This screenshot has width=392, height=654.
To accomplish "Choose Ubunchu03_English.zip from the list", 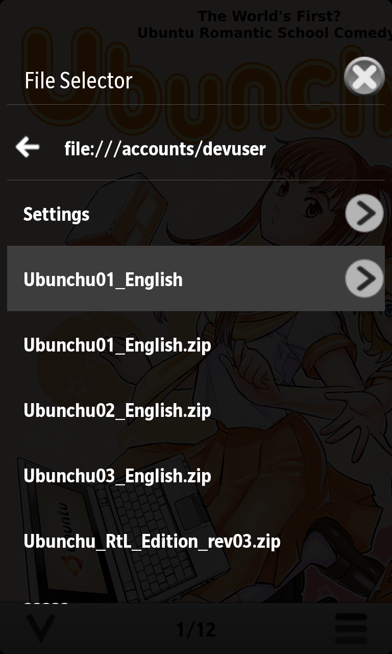I will click(x=196, y=476).
